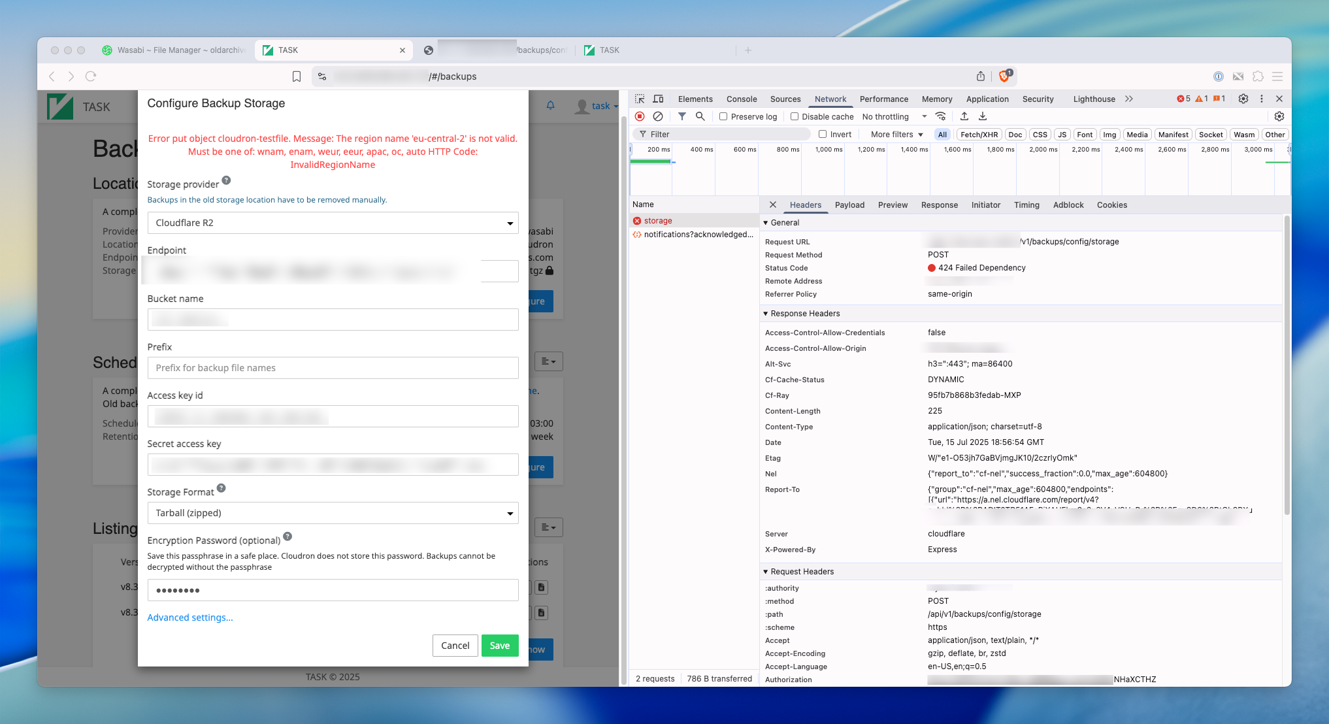Open the network search magnifier
This screenshot has width=1329, height=724.
[x=700, y=116]
